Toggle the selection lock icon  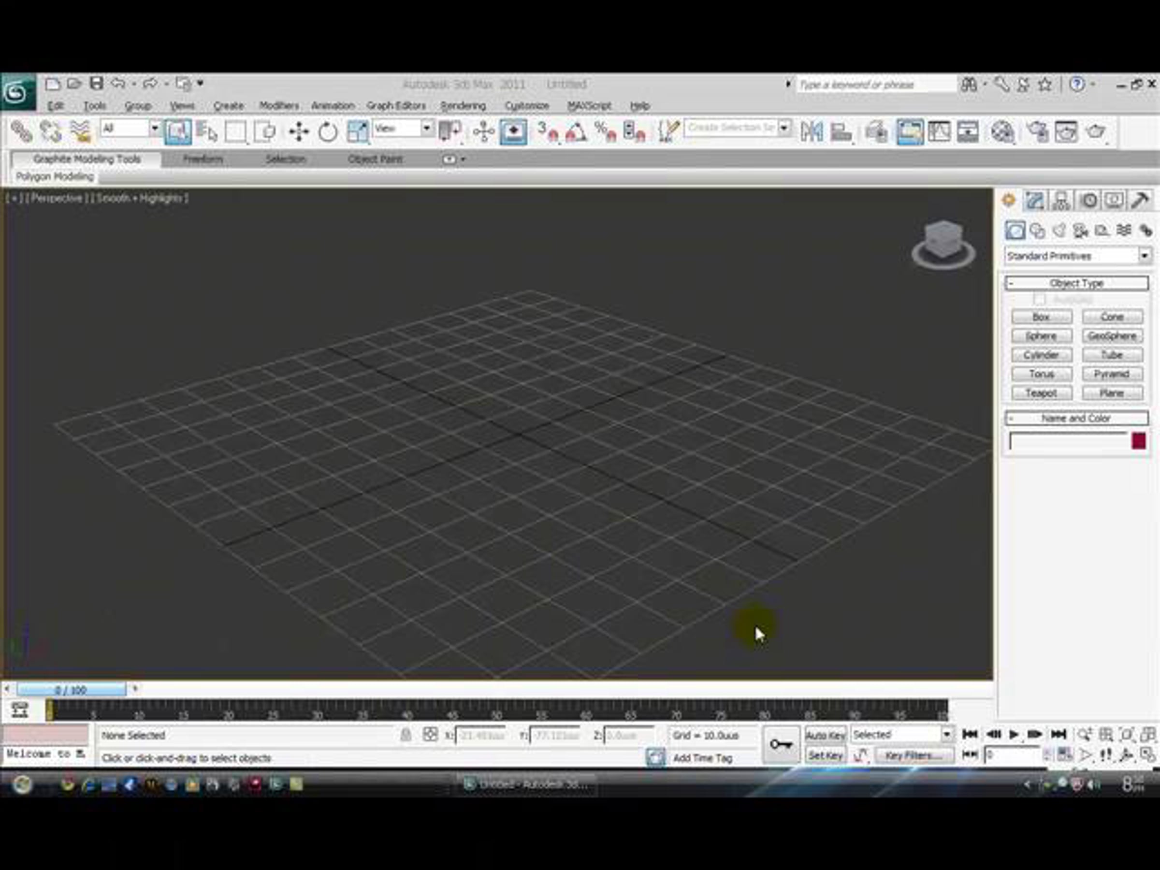click(x=406, y=735)
